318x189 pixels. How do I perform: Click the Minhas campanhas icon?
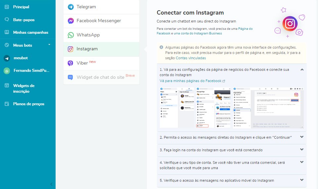[x=7, y=32]
